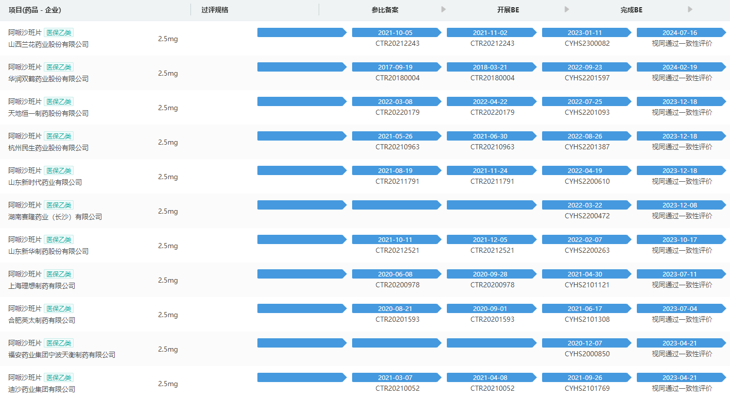Click the 2021-11-02 date bar
This screenshot has width=730, height=398.
tap(492, 32)
